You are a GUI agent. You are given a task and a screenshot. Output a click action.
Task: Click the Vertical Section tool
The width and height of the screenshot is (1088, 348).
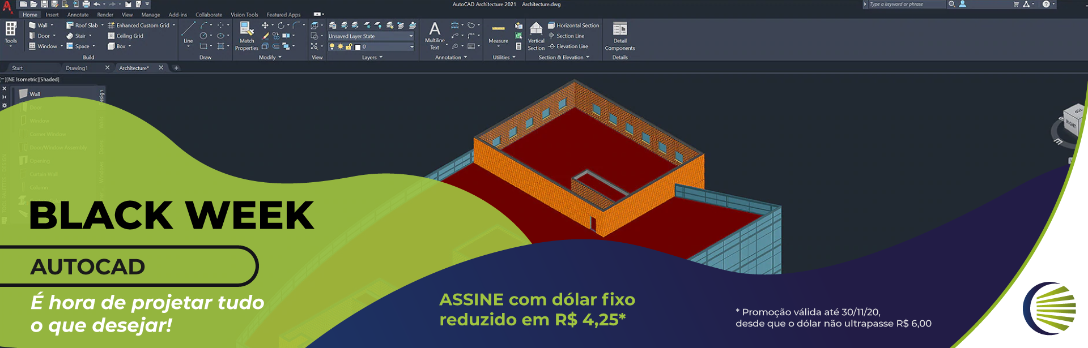(536, 36)
